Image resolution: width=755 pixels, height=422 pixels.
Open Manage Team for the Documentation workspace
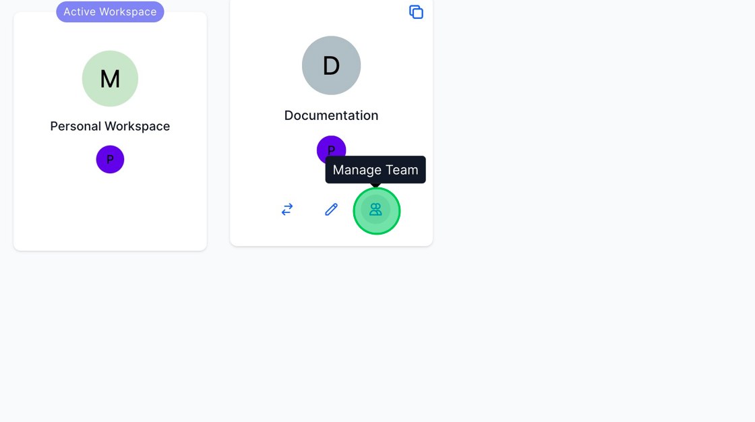point(376,210)
